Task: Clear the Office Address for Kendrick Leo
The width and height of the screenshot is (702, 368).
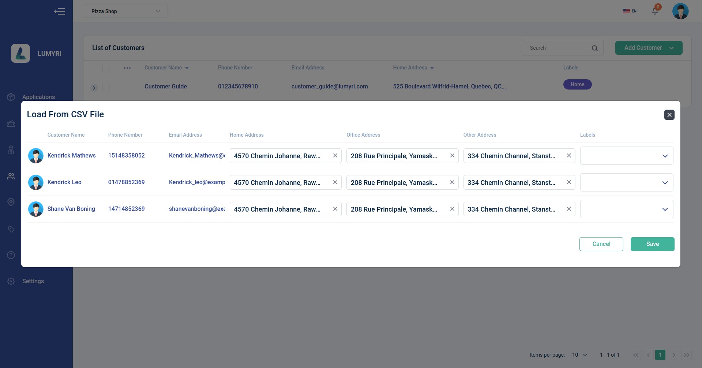Action: [452, 182]
